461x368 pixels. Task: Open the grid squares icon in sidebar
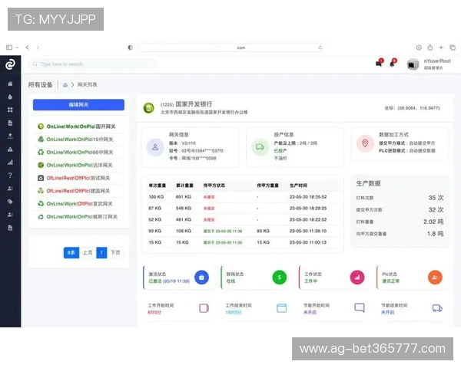point(10,110)
